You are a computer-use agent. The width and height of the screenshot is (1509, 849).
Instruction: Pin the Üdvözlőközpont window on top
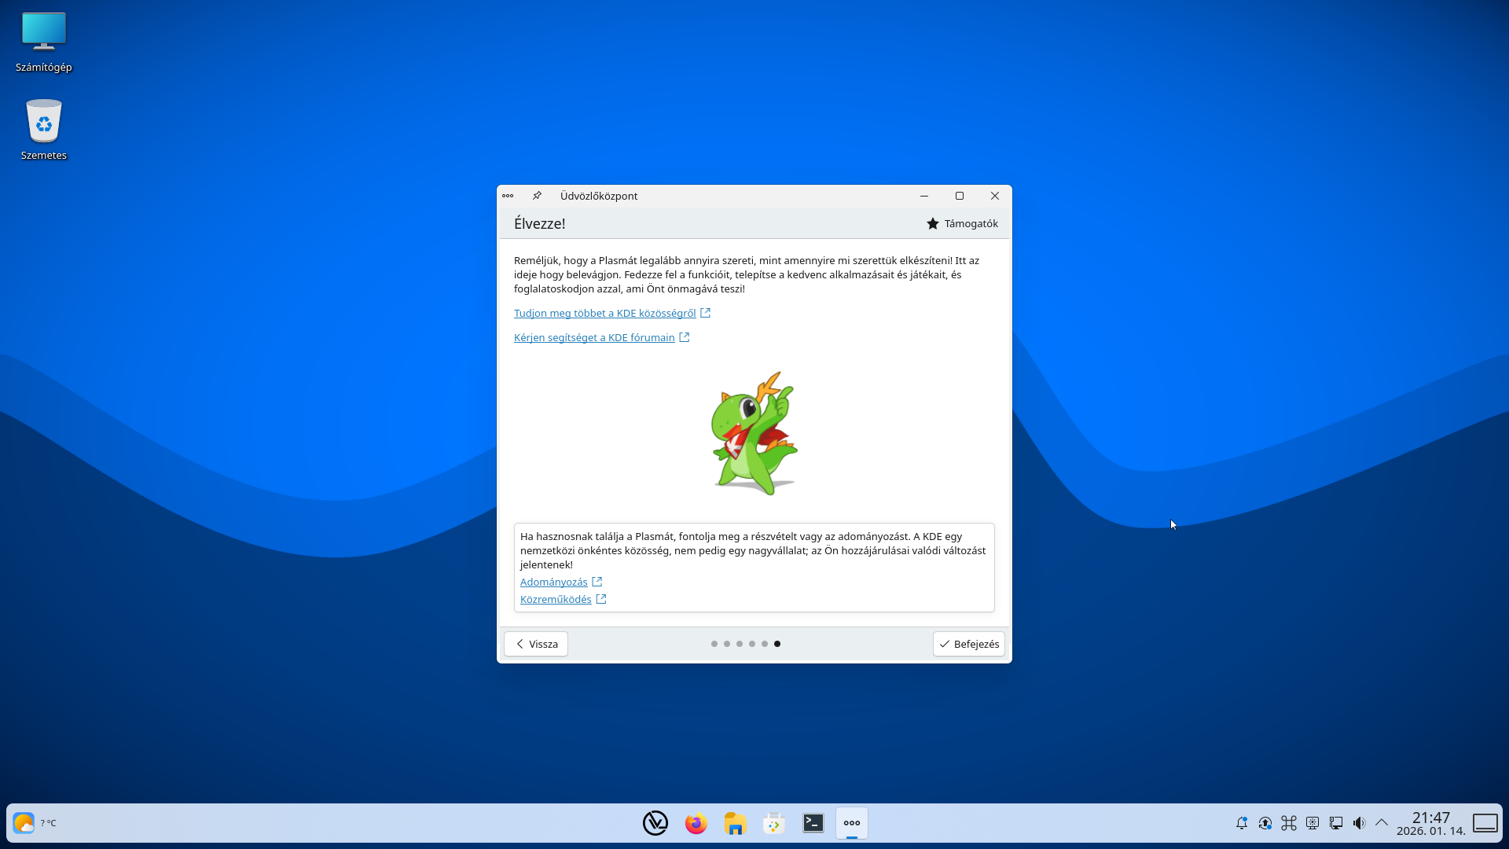537,196
